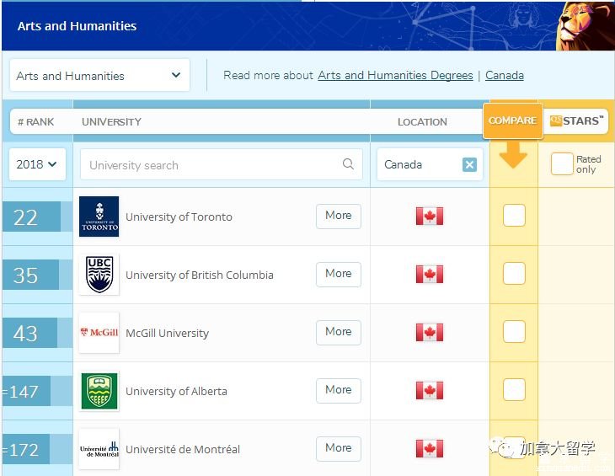Screen dimensions: 615x476
Task: Open the Canada read-more link
Action: click(505, 75)
